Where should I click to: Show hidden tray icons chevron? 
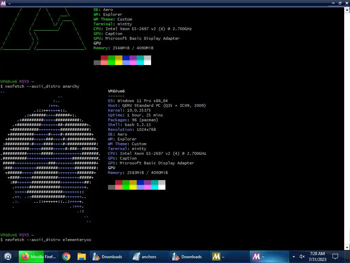[294, 256]
